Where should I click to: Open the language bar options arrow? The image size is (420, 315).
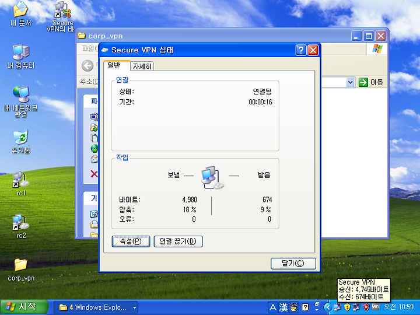tap(317, 310)
